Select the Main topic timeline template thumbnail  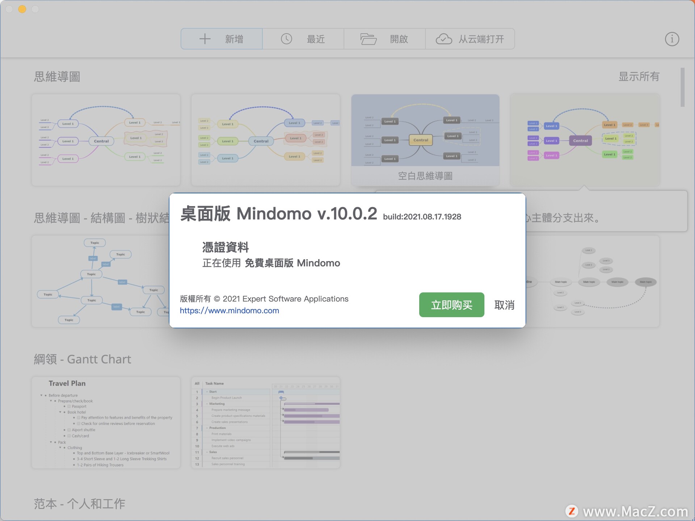pyautogui.click(x=592, y=281)
